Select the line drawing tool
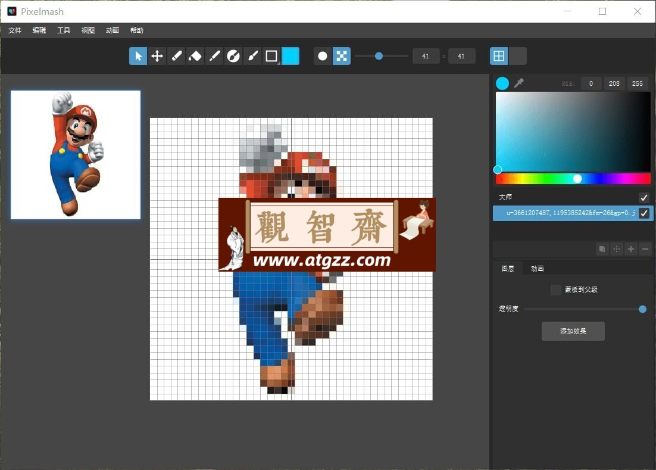Screen dimensions: 656x470 coord(214,56)
